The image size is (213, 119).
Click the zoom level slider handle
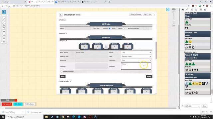click(174, 21)
